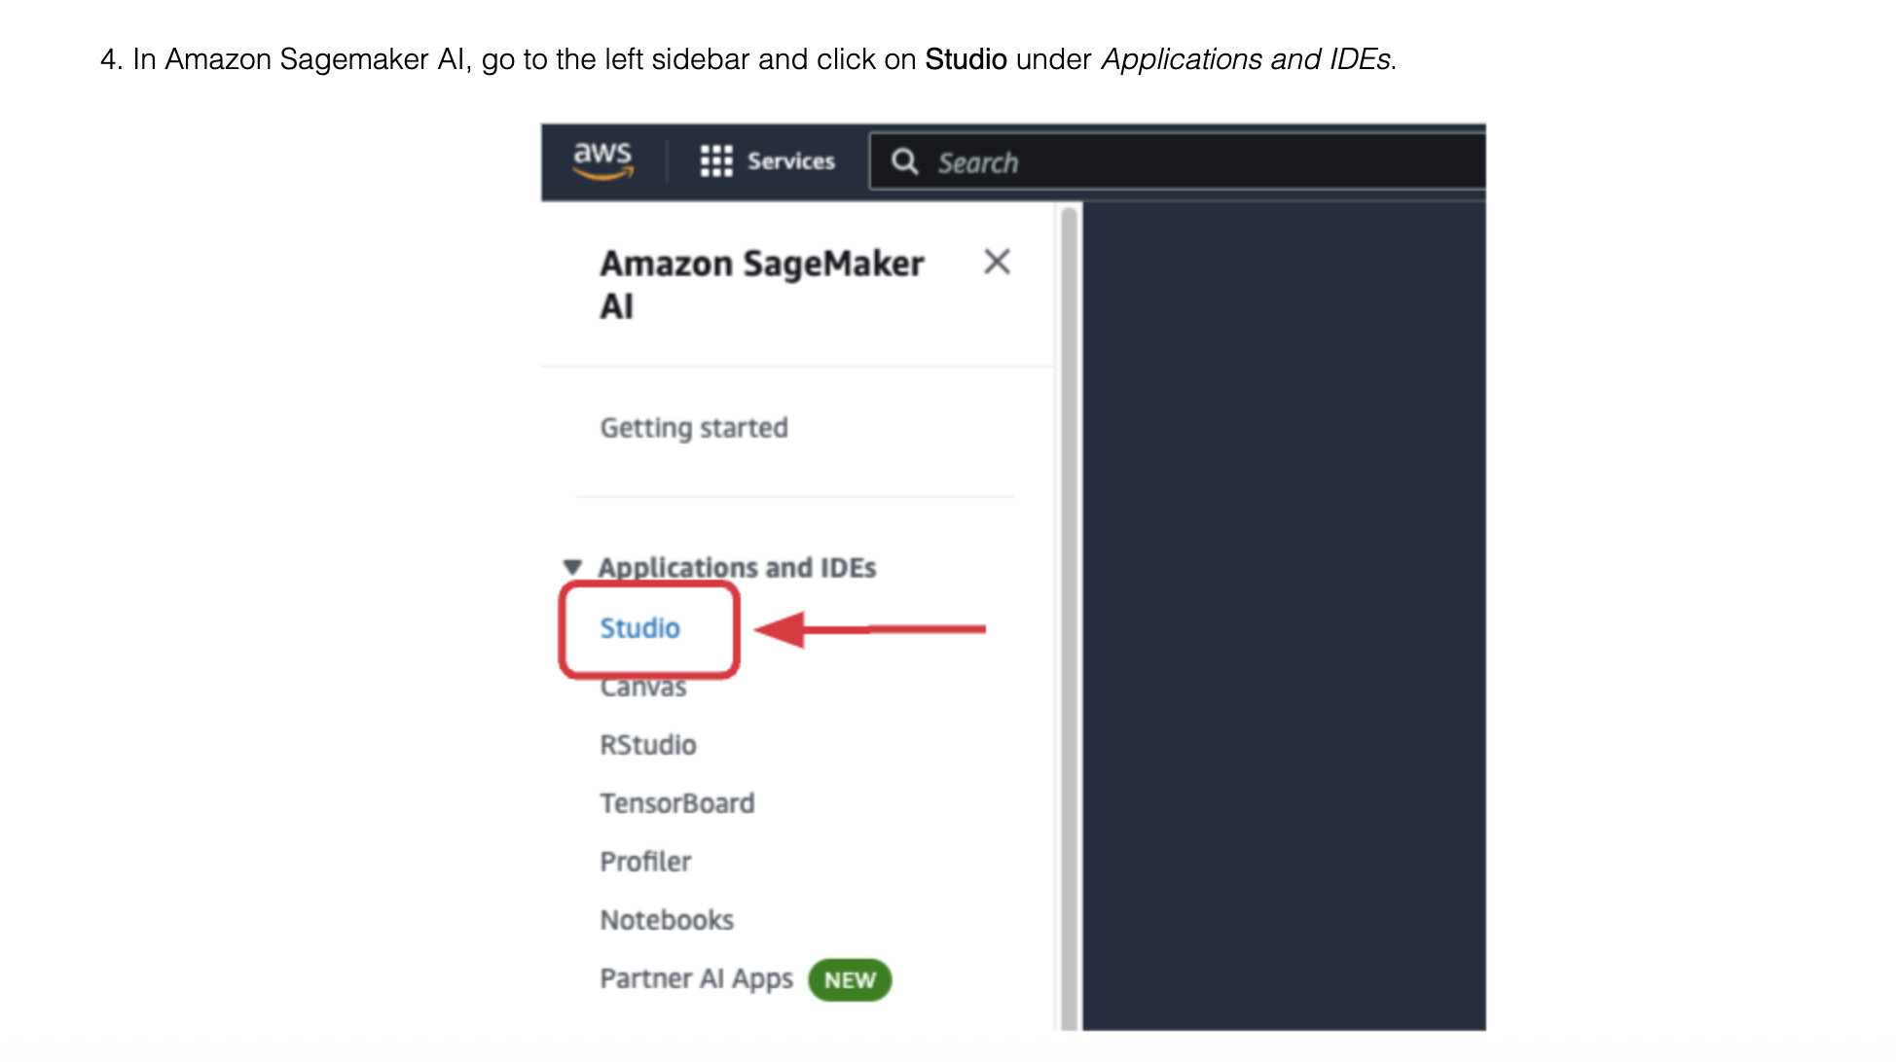Viewport: 1896px width, 1062px height.
Task: Open the Canvas sidebar entry
Action: point(643,688)
